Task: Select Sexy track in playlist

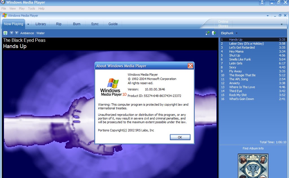Action: [253, 67]
